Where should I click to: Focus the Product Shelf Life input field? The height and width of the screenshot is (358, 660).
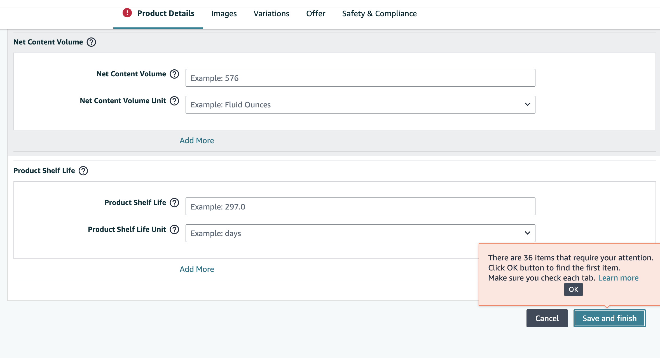point(360,206)
